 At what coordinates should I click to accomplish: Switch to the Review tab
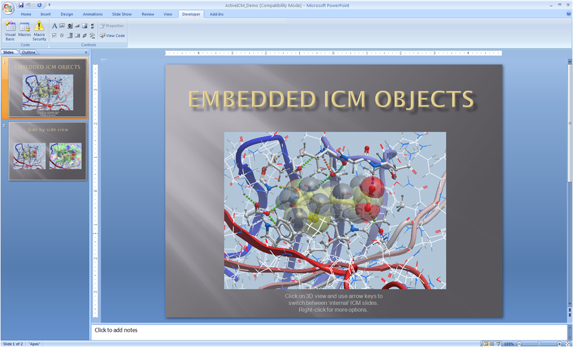pos(148,14)
